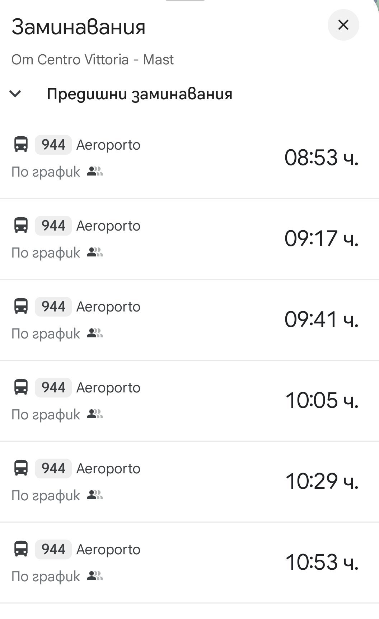Click Aeroporto destination of 08:53 bus

pos(108,145)
